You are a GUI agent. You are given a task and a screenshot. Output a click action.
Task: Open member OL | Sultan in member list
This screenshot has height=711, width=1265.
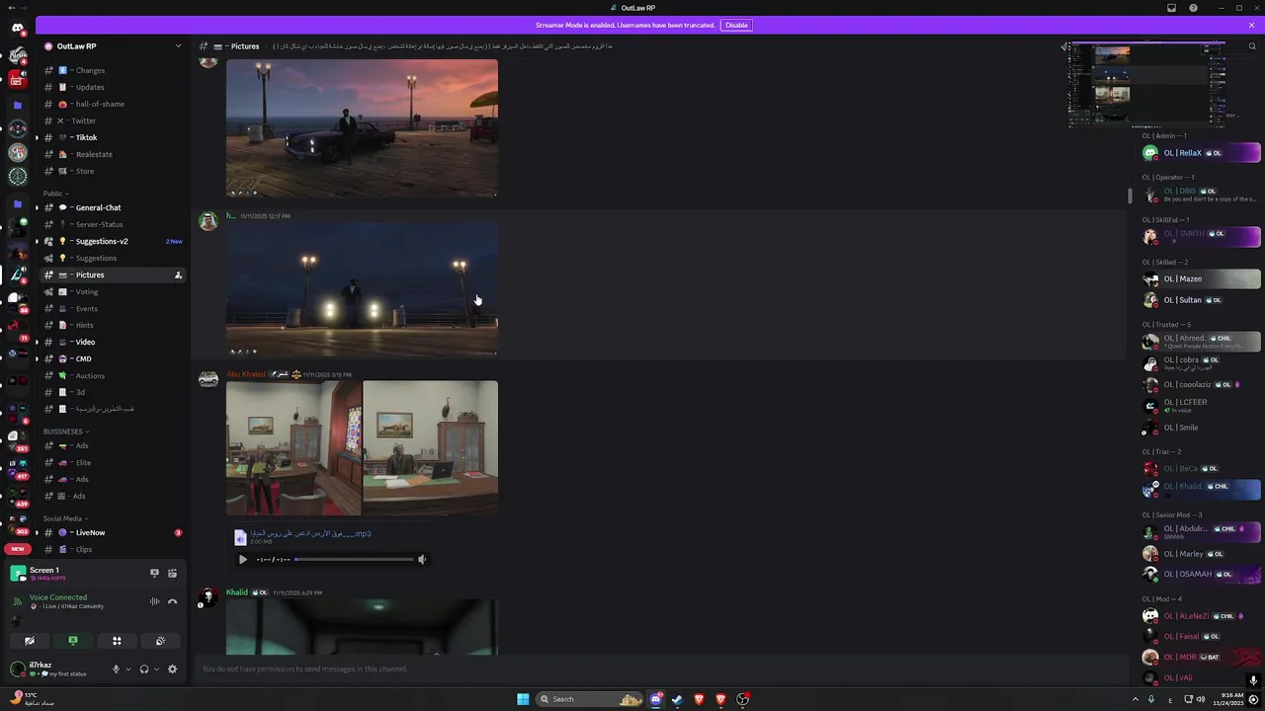point(1201,300)
